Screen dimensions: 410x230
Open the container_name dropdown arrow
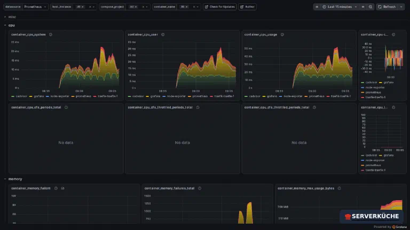coord(198,7)
